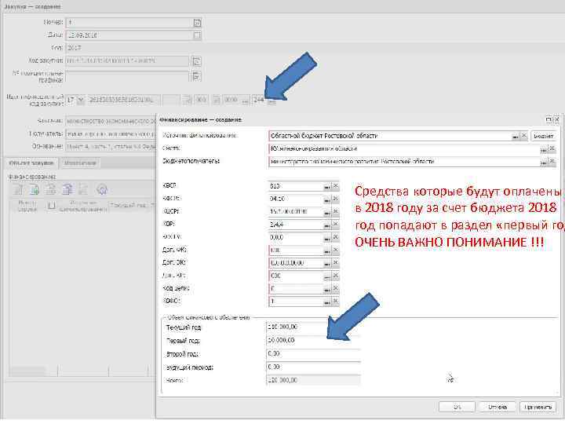Viewport: 565px width, 424px height.
Task: Click the Текущий год amount field
Action: 313,327
